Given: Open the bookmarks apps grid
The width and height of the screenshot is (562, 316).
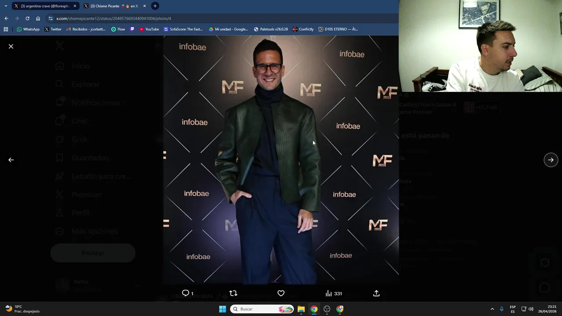Looking at the screenshot, I should click(6, 29).
